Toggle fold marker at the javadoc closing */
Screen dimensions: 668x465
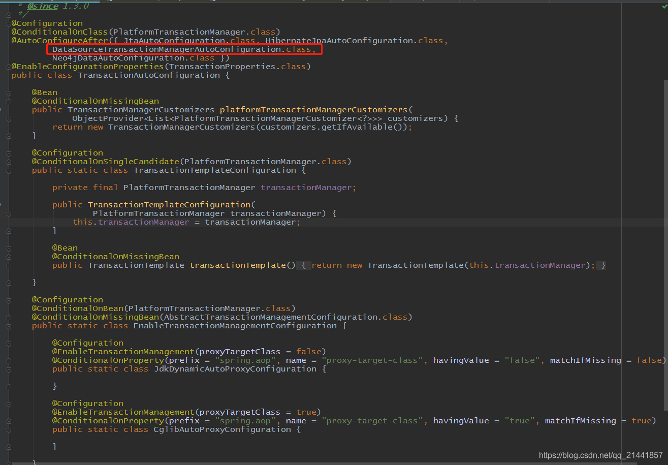[x=9, y=15]
